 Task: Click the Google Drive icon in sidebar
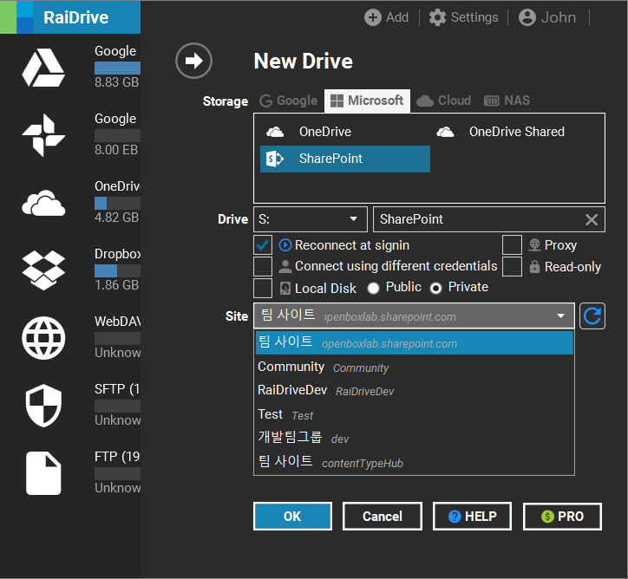tap(43, 68)
